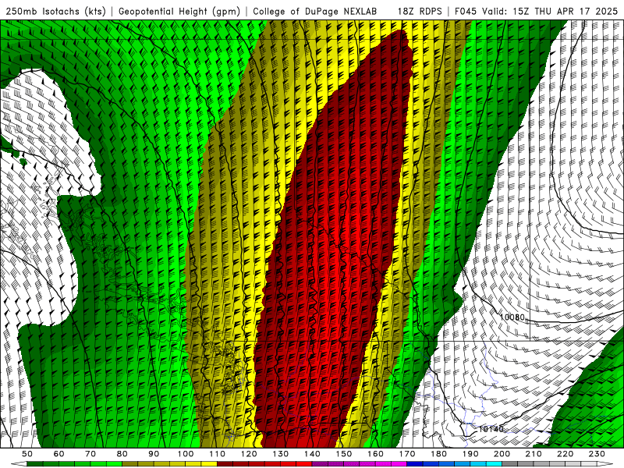624x468 pixels.
Task: Click the 220 label on the color scale
Action: [x=565, y=454]
